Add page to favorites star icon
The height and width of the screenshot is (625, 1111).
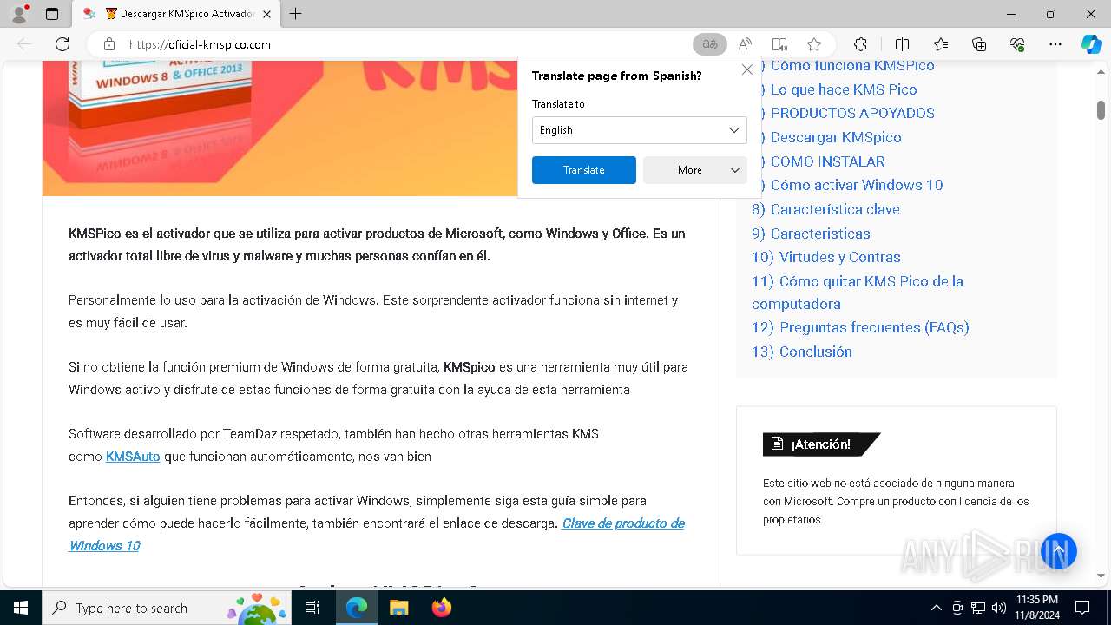[x=814, y=44]
